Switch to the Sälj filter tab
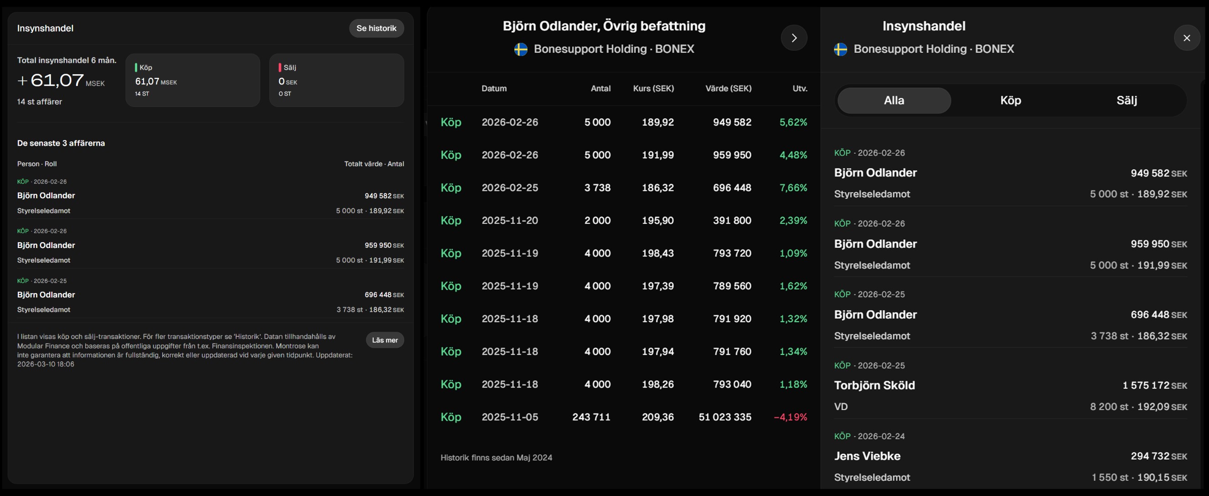 click(1127, 100)
